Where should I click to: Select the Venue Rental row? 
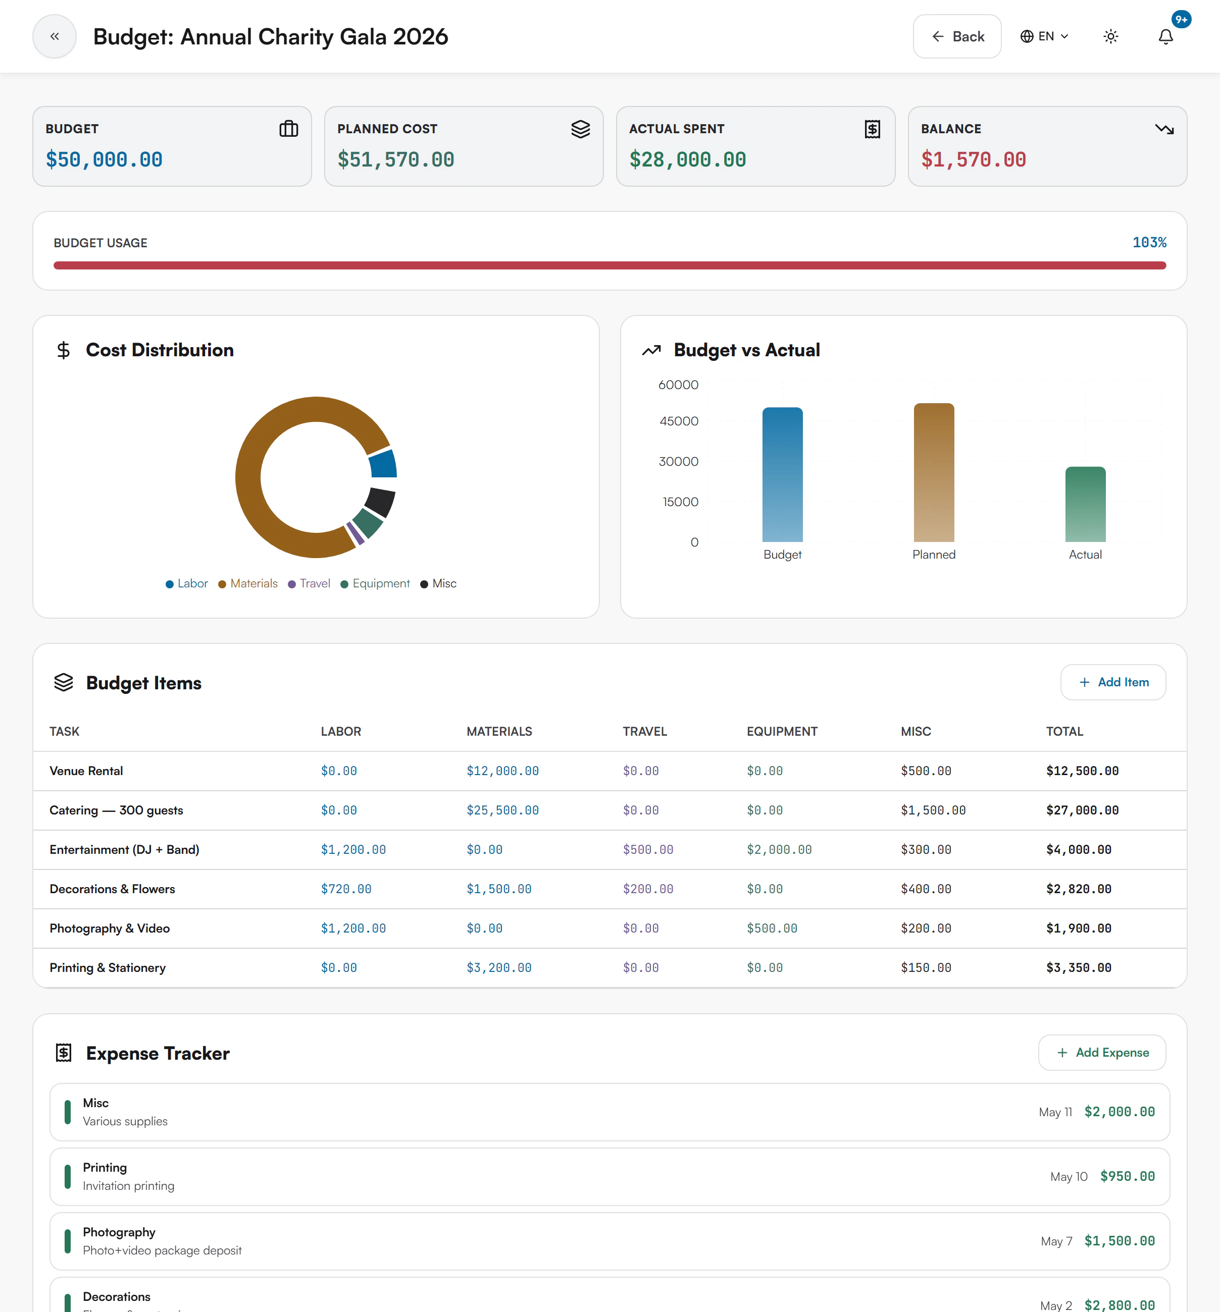coord(609,771)
